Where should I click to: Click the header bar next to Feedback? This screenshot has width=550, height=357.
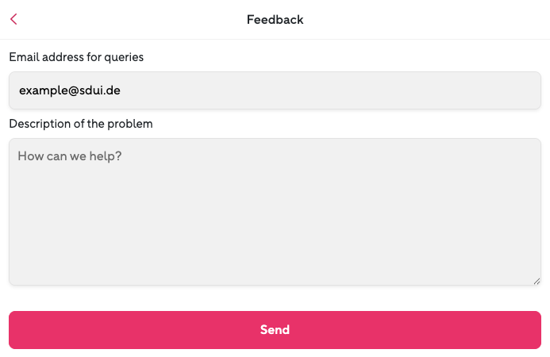pyautogui.click(x=413, y=19)
